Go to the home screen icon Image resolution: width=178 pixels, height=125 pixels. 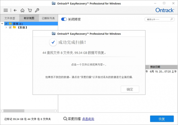tap(23, 10)
